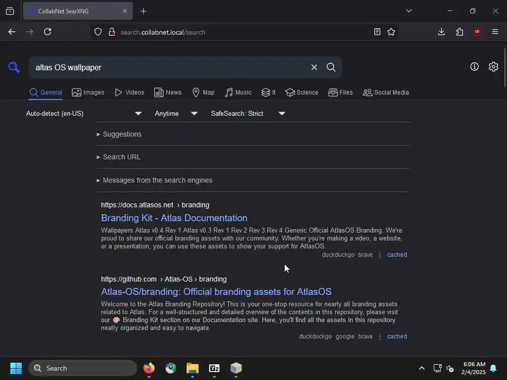Open uBlock Origin extension icon

point(477,32)
